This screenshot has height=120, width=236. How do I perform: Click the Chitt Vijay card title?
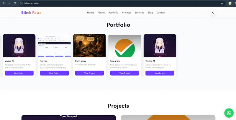click(81, 61)
